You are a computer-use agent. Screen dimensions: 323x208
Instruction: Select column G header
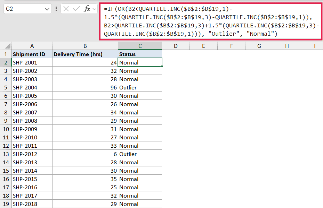(x=259, y=46)
